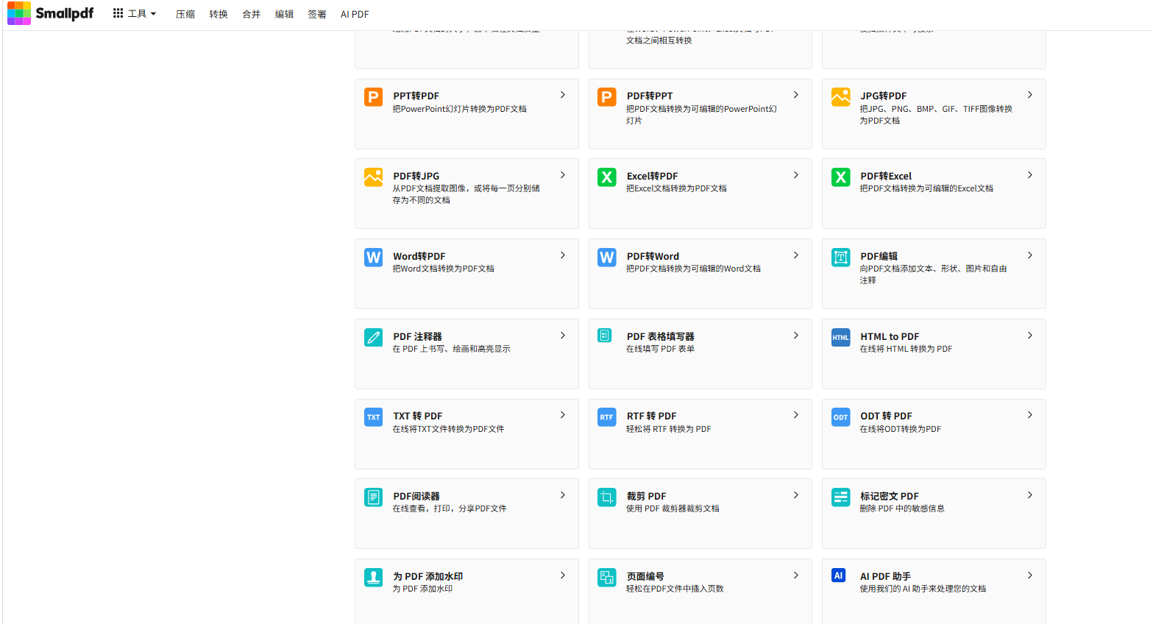This screenshot has height=624, width=1153.
Task: Open the 合并 menu
Action: [x=252, y=14]
